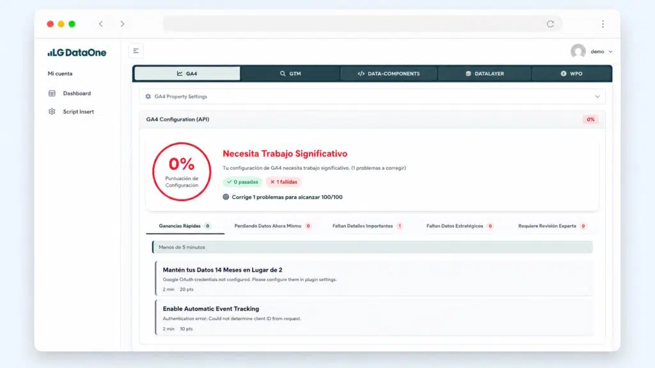Click the browser forward arrow
This screenshot has width=655, height=368.
[122, 24]
